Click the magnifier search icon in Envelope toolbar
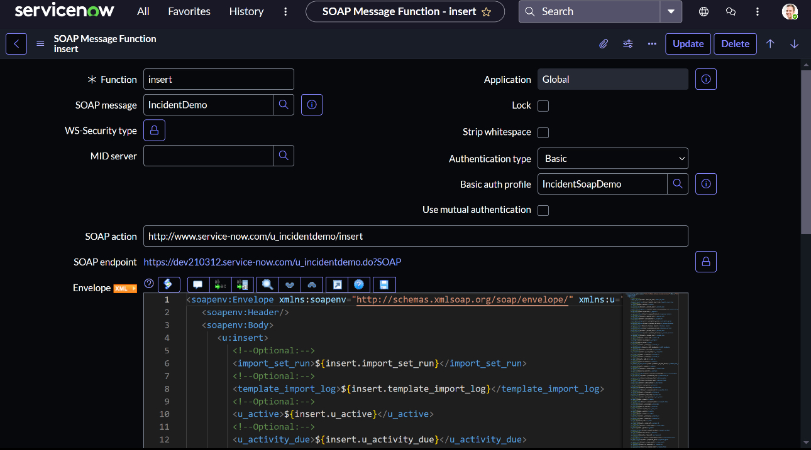Screen dimensions: 811x450 (x=268, y=284)
